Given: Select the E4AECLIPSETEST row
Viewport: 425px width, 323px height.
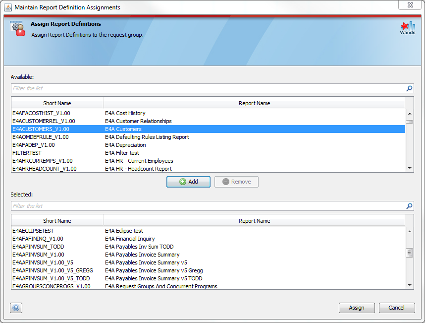Looking at the screenshot, I should point(208,231).
